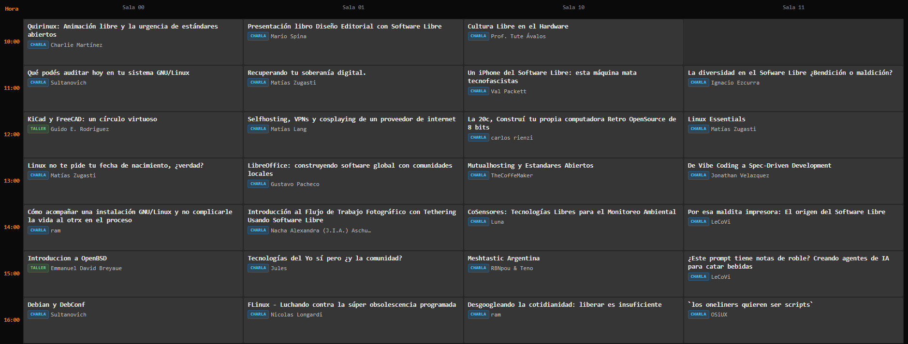Select the 'Sala 00' column header
908x344 pixels.
133,7
